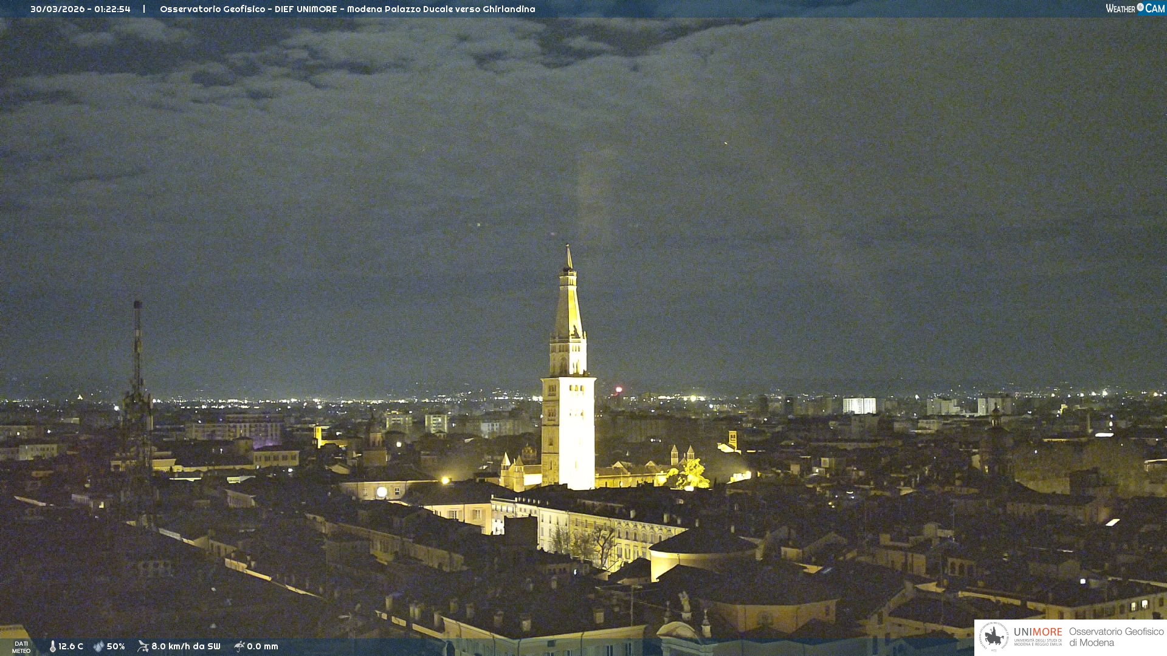Click the red light right of the tower
Image resolution: width=1167 pixels, height=656 pixels.
click(619, 389)
